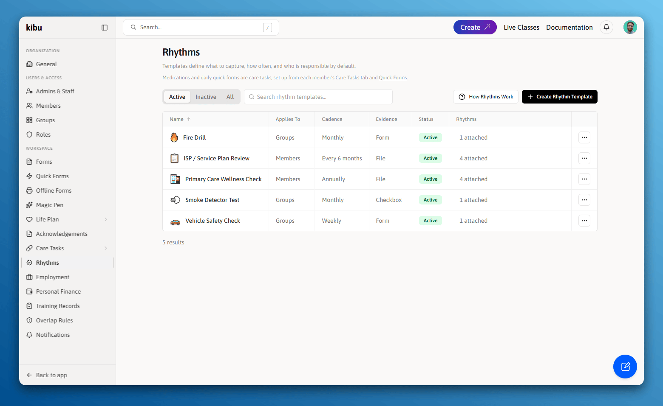This screenshot has height=406, width=663.
Task: Go Back to app
Action: point(47,375)
